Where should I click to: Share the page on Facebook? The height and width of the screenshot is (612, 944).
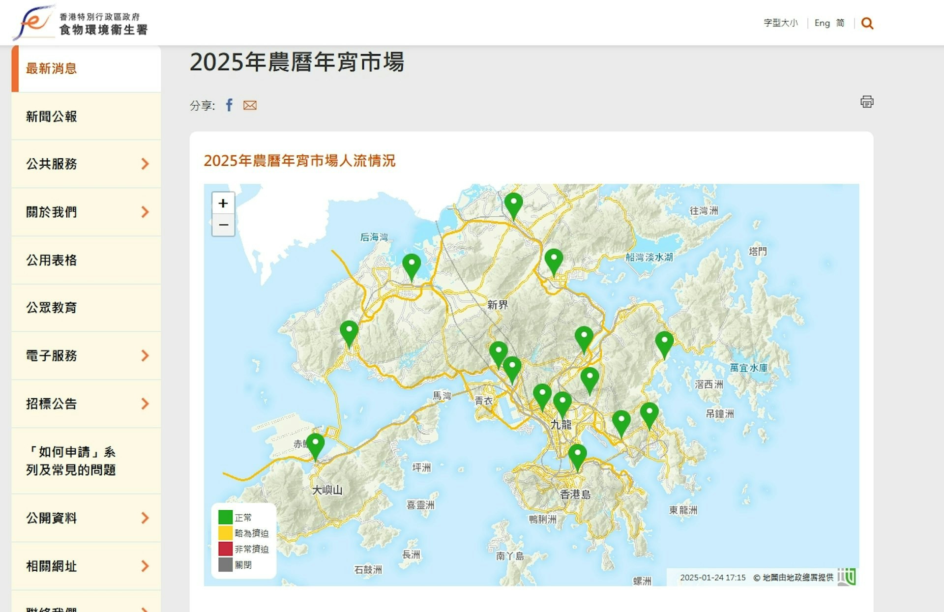tap(229, 105)
